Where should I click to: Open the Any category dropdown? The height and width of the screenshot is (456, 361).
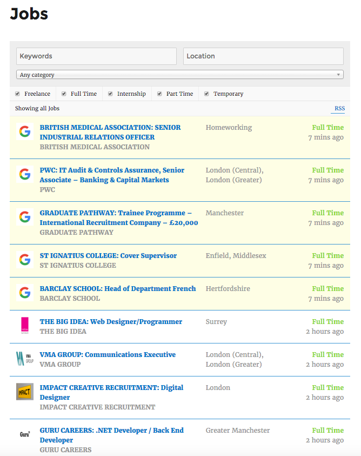point(180,75)
